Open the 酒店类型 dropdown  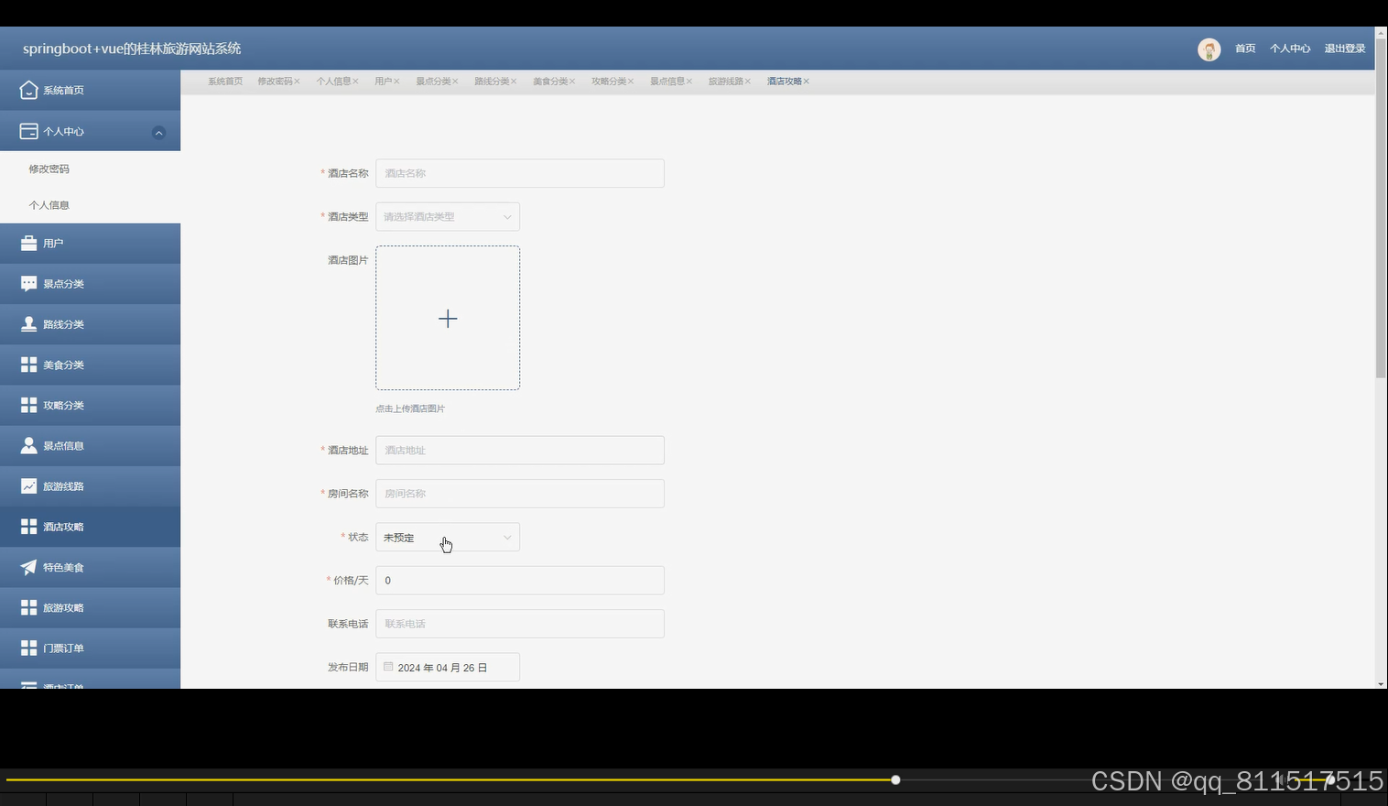pos(448,216)
